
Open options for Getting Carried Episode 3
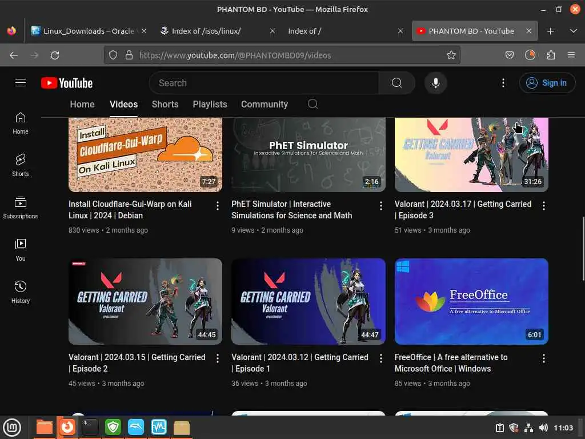(544, 205)
